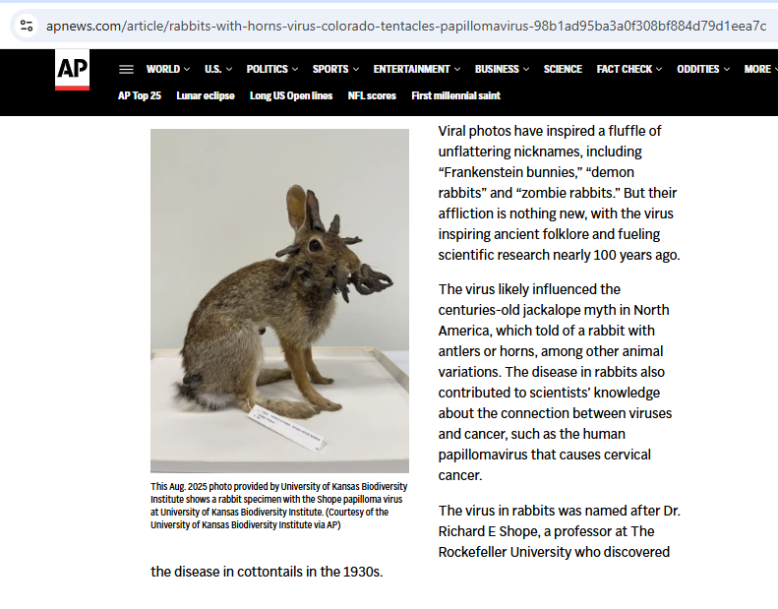The image size is (778, 609).
Task: Expand the BUSINESS dropdown chevron
Action: point(526,70)
